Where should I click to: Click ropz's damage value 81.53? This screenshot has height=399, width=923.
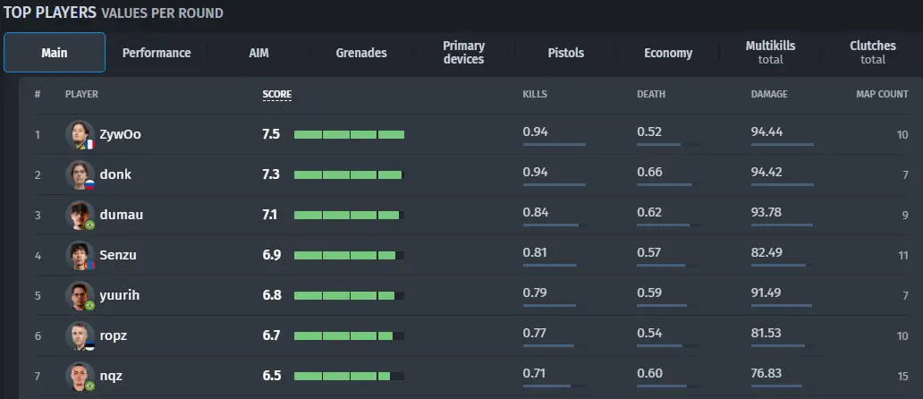click(x=766, y=333)
